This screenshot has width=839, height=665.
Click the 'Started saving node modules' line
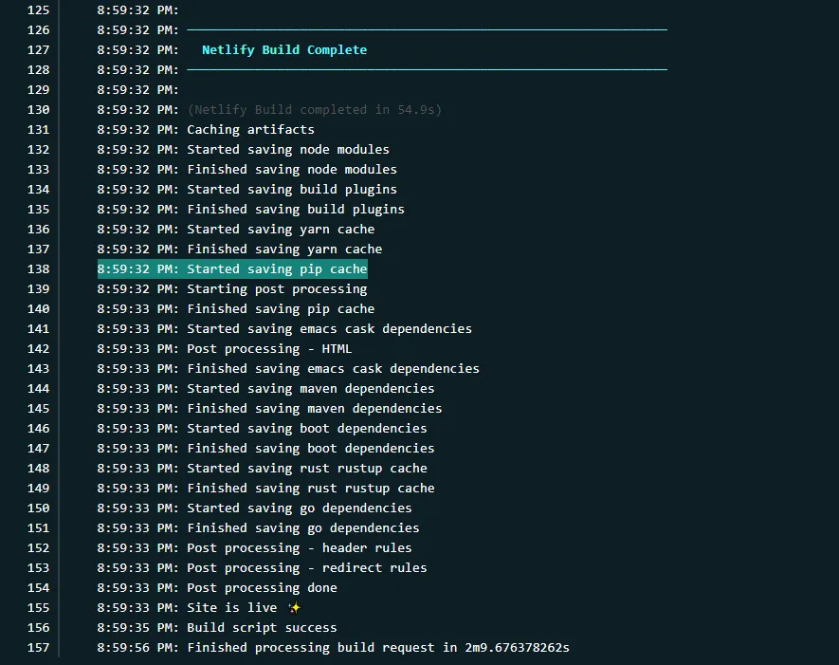pyautogui.click(x=244, y=149)
